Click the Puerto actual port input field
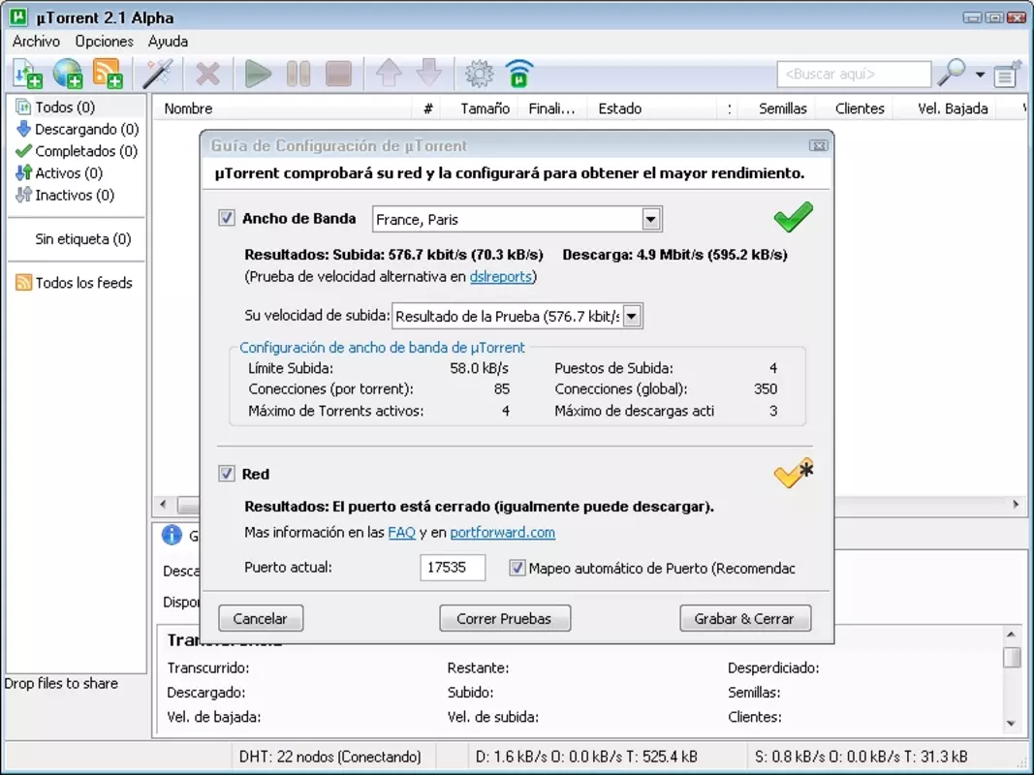The width and height of the screenshot is (1034, 775). (x=453, y=568)
